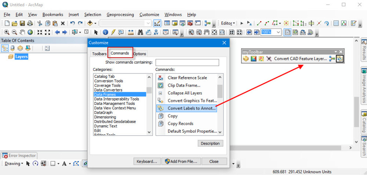The width and height of the screenshot is (367, 175).
Task: Open the map scale combo box
Action: [148, 23]
